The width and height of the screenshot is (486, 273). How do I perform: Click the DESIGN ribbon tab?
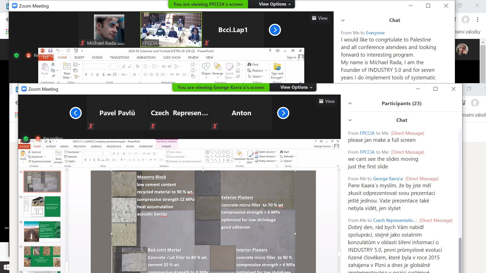pos(97,57)
